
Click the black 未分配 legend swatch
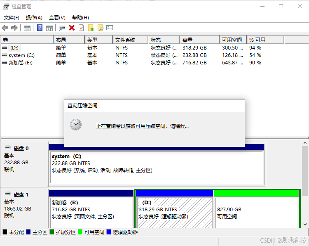(x=5, y=232)
